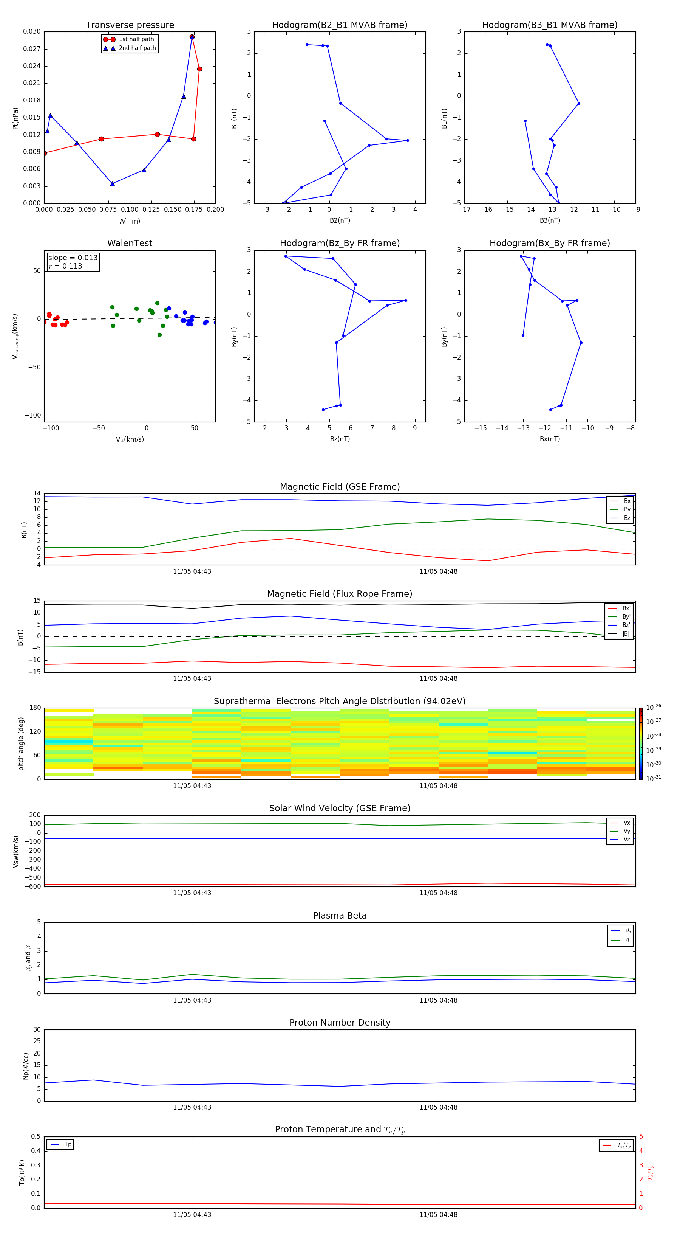Click the 'Bz(nT)' x-axis label
The width and height of the screenshot is (680, 1248).
340,439
